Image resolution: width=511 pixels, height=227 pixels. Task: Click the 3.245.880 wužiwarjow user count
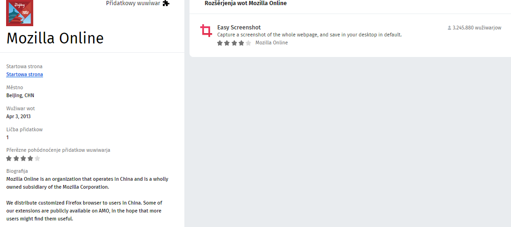pos(477,28)
